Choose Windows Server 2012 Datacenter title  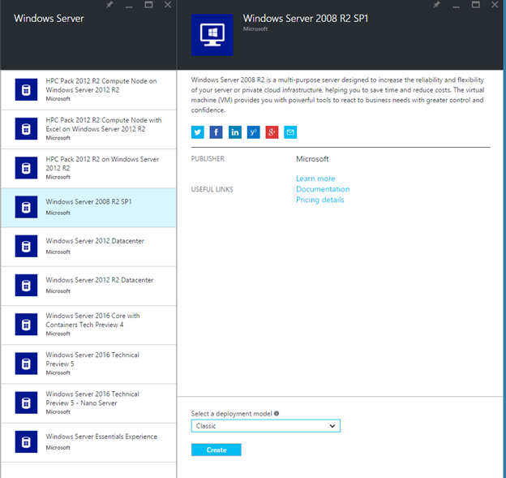95,240
